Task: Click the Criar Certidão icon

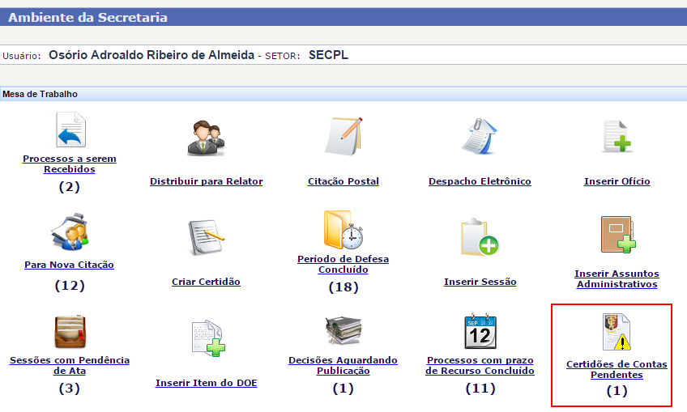Action: pos(206,238)
